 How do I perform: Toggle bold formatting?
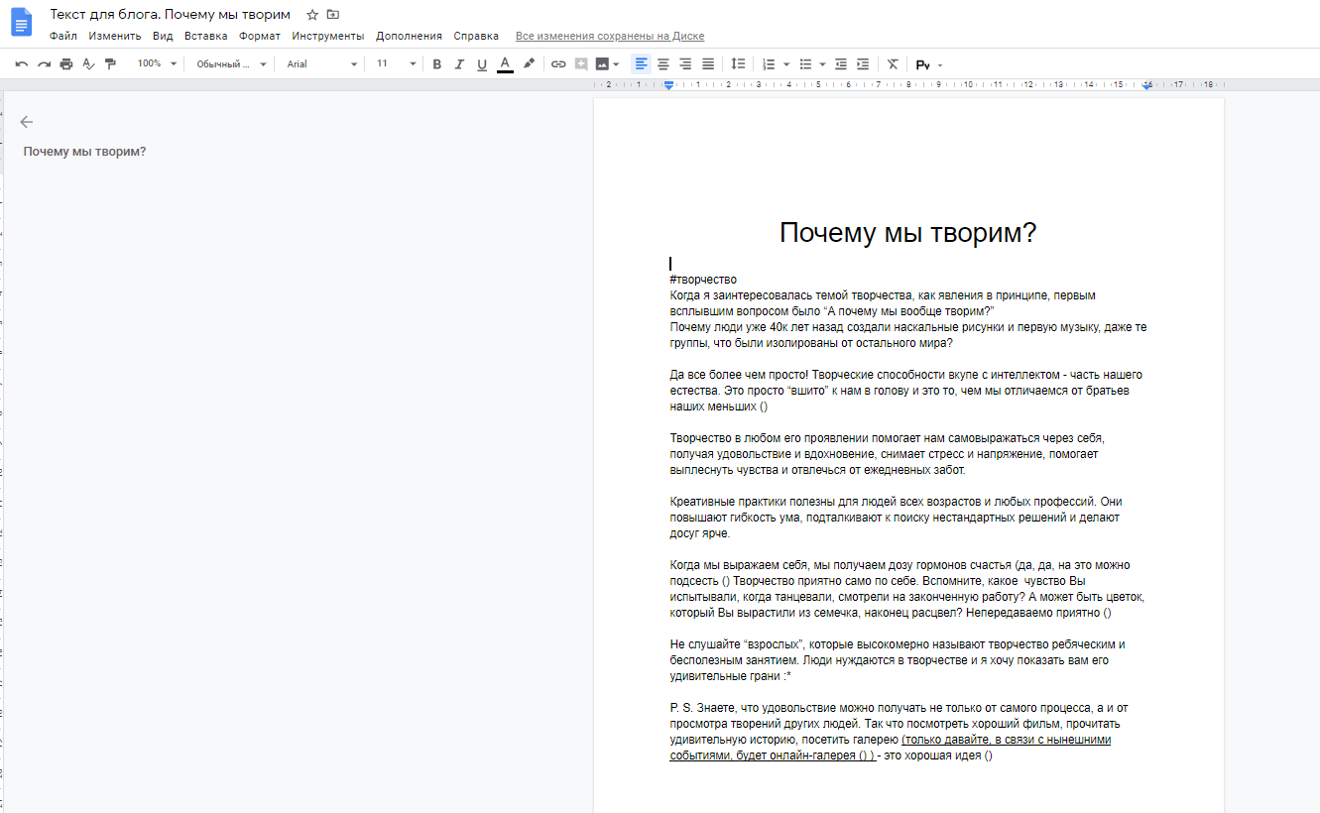click(x=436, y=63)
